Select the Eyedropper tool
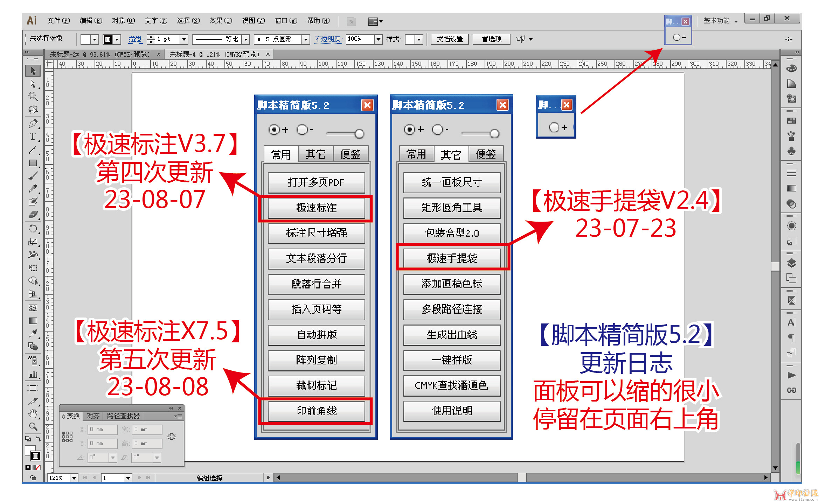Viewport: 819px width, 502px height. [33, 333]
